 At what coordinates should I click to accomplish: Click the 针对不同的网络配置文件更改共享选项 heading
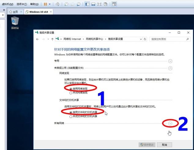point(82,49)
